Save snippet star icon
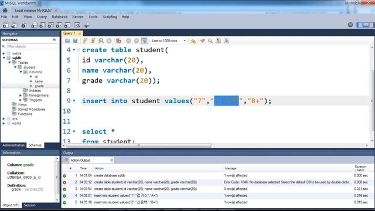Image resolution: width=375 pixels, height=211 pixels. click(193, 41)
